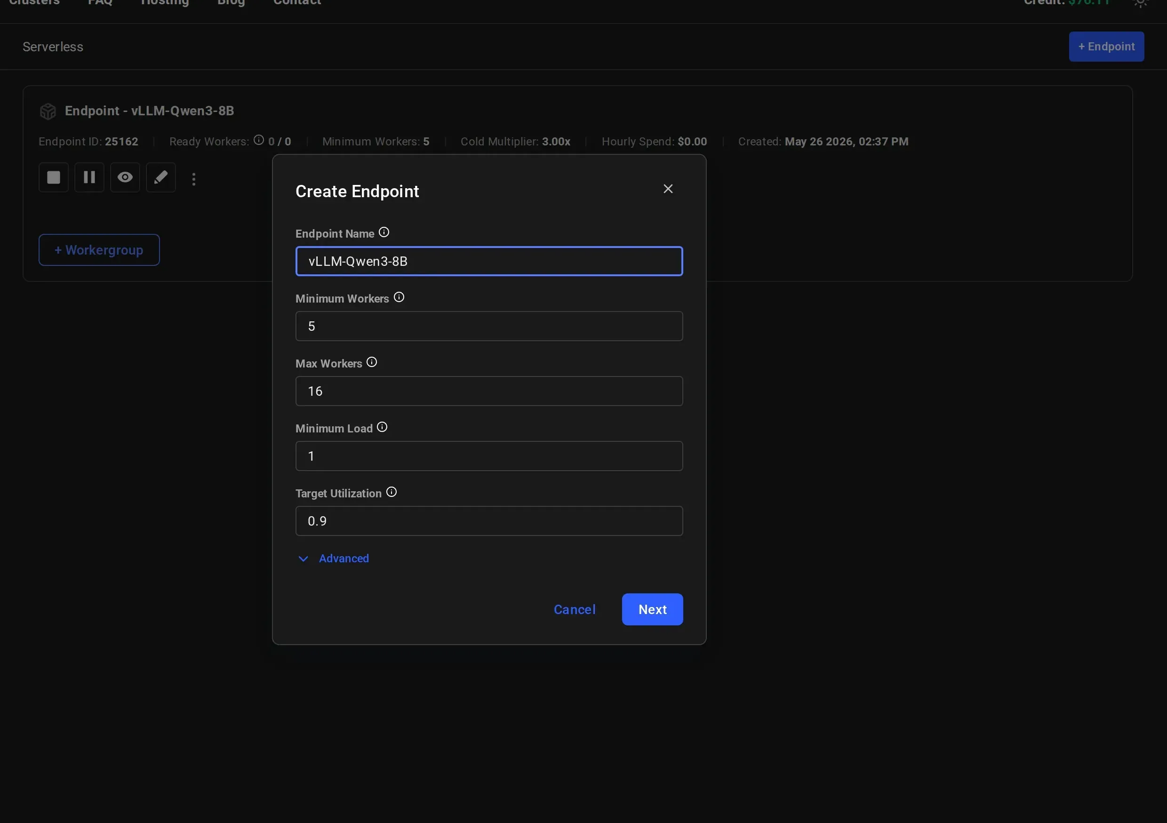Click the Max Workers info icon
This screenshot has height=823, width=1167.
click(x=372, y=362)
